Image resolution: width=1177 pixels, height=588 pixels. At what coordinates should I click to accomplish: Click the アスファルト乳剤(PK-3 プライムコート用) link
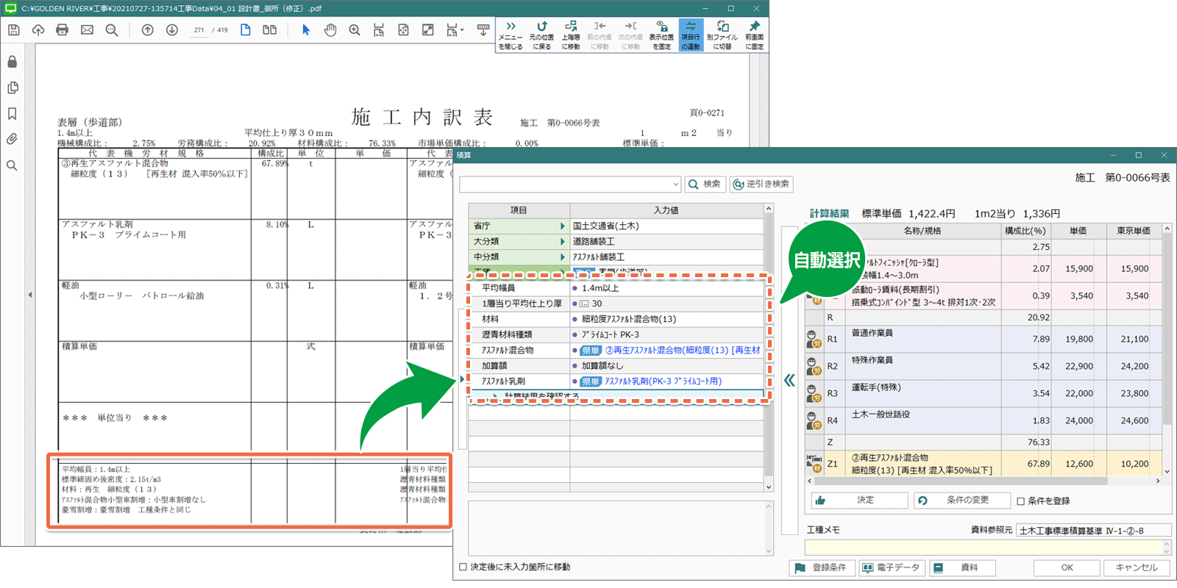coord(664,381)
